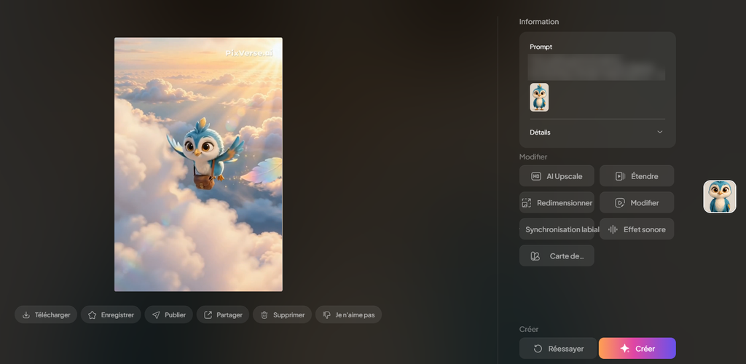Select the Modifier edit option
This screenshot has width=746, height=364.
pos(637,202)
